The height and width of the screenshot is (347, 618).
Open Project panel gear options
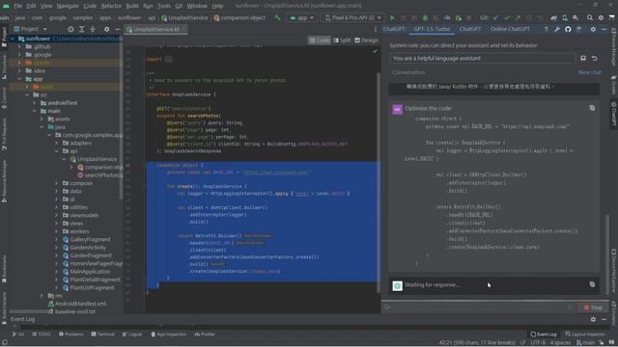(x=106, y=29)
